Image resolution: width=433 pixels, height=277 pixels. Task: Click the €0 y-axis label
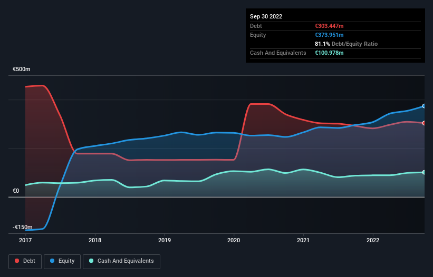click(16, 191)
